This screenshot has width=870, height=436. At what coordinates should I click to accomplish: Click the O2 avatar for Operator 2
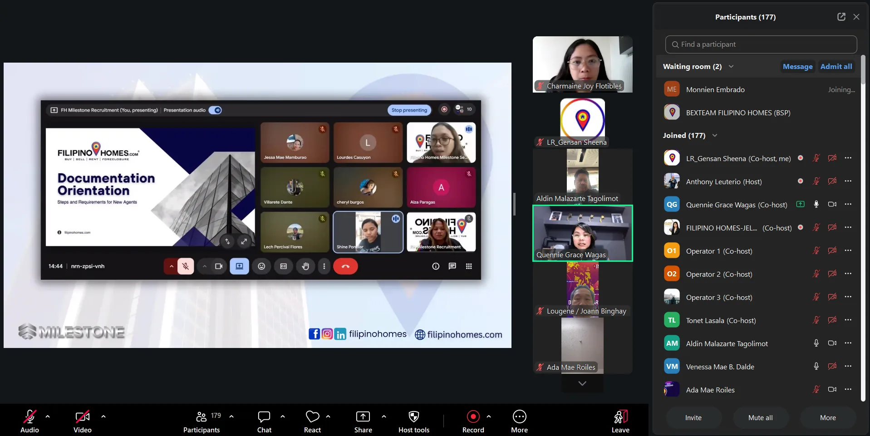click(672, 274)
